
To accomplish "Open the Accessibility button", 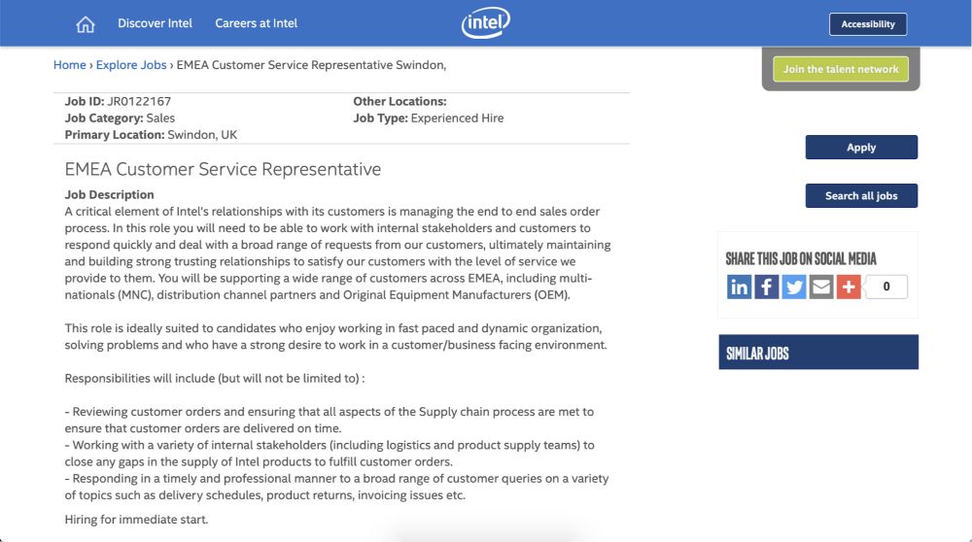I will pos(868,24).
